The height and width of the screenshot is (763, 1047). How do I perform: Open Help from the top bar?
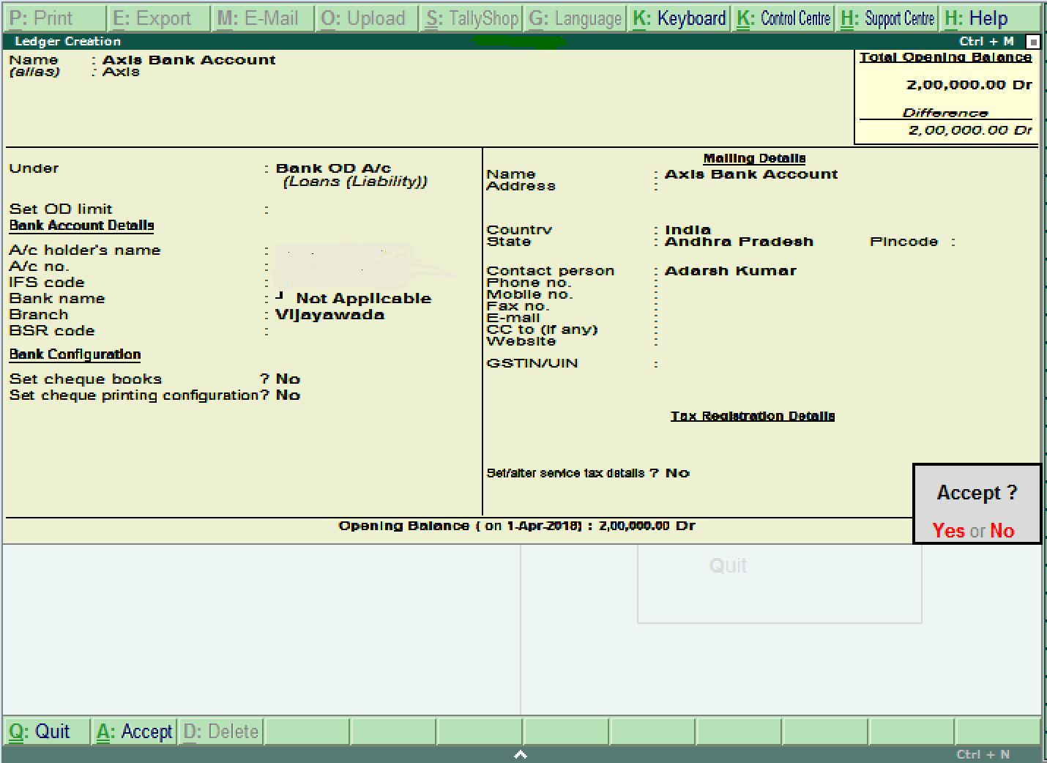(x=991, y=18)
